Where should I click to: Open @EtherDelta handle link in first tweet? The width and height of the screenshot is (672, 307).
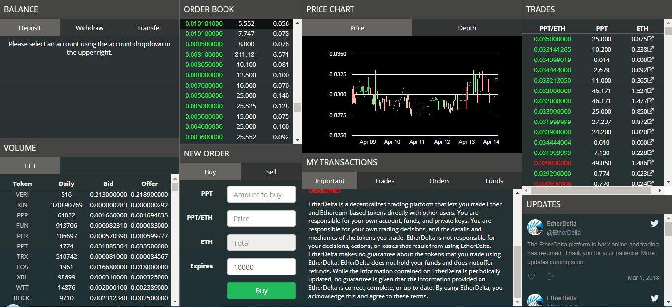pyautogui.click(x=564, y=232)
